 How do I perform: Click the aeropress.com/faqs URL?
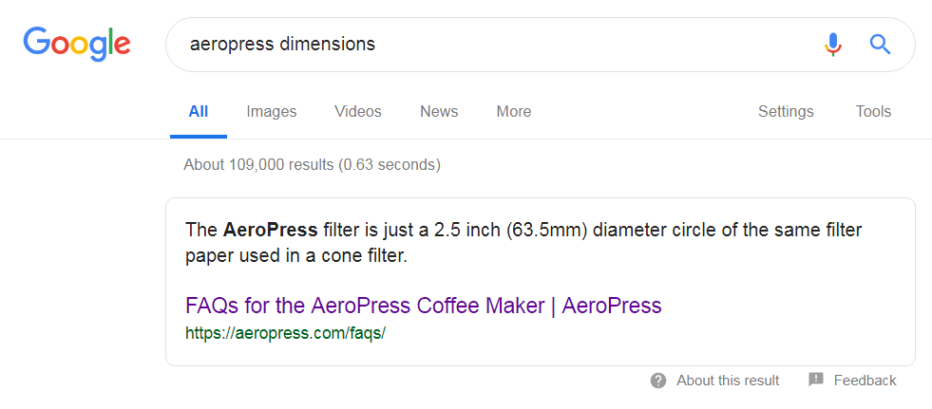285,333
